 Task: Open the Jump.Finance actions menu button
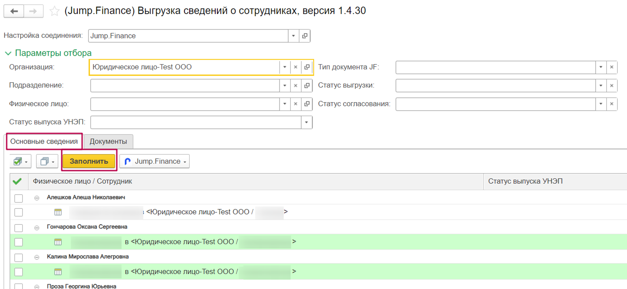tap(155, 161)
